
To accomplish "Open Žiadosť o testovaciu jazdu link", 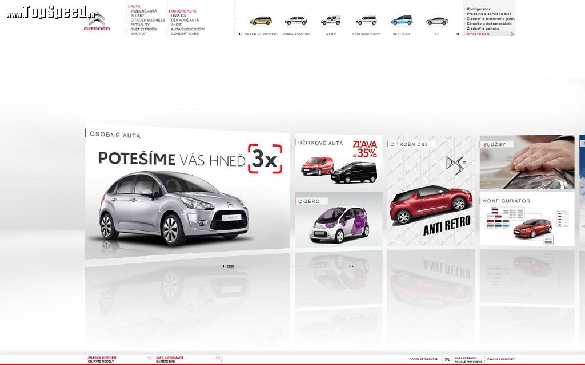I will (x=491, y=19).
